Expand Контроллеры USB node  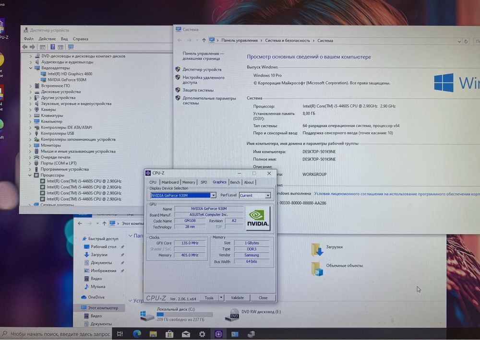30,133
